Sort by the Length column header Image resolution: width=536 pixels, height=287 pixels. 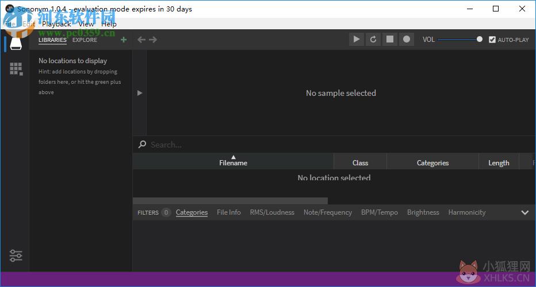pyautogui.click(x=499, y=161)
